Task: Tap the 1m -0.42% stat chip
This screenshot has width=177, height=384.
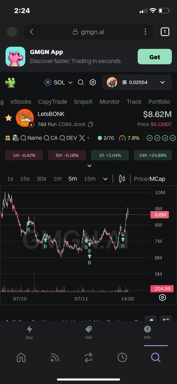Action: (24, 155)
